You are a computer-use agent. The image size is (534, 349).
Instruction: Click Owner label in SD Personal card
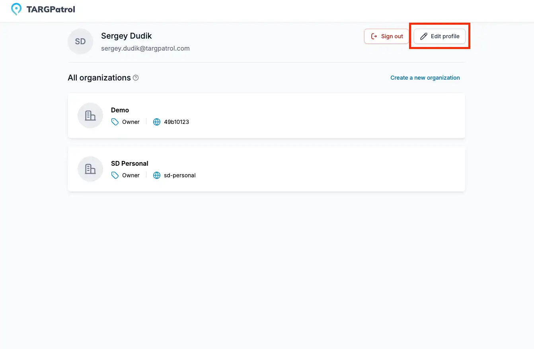pos(131,175)
